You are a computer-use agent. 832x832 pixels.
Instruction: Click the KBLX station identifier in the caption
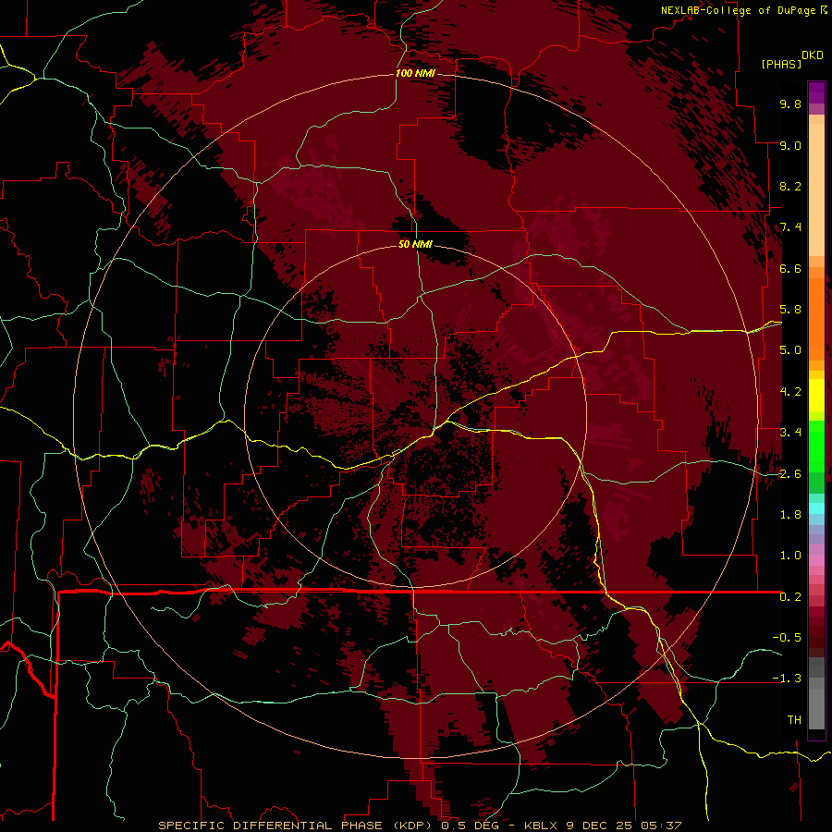(x=542, y=826)
